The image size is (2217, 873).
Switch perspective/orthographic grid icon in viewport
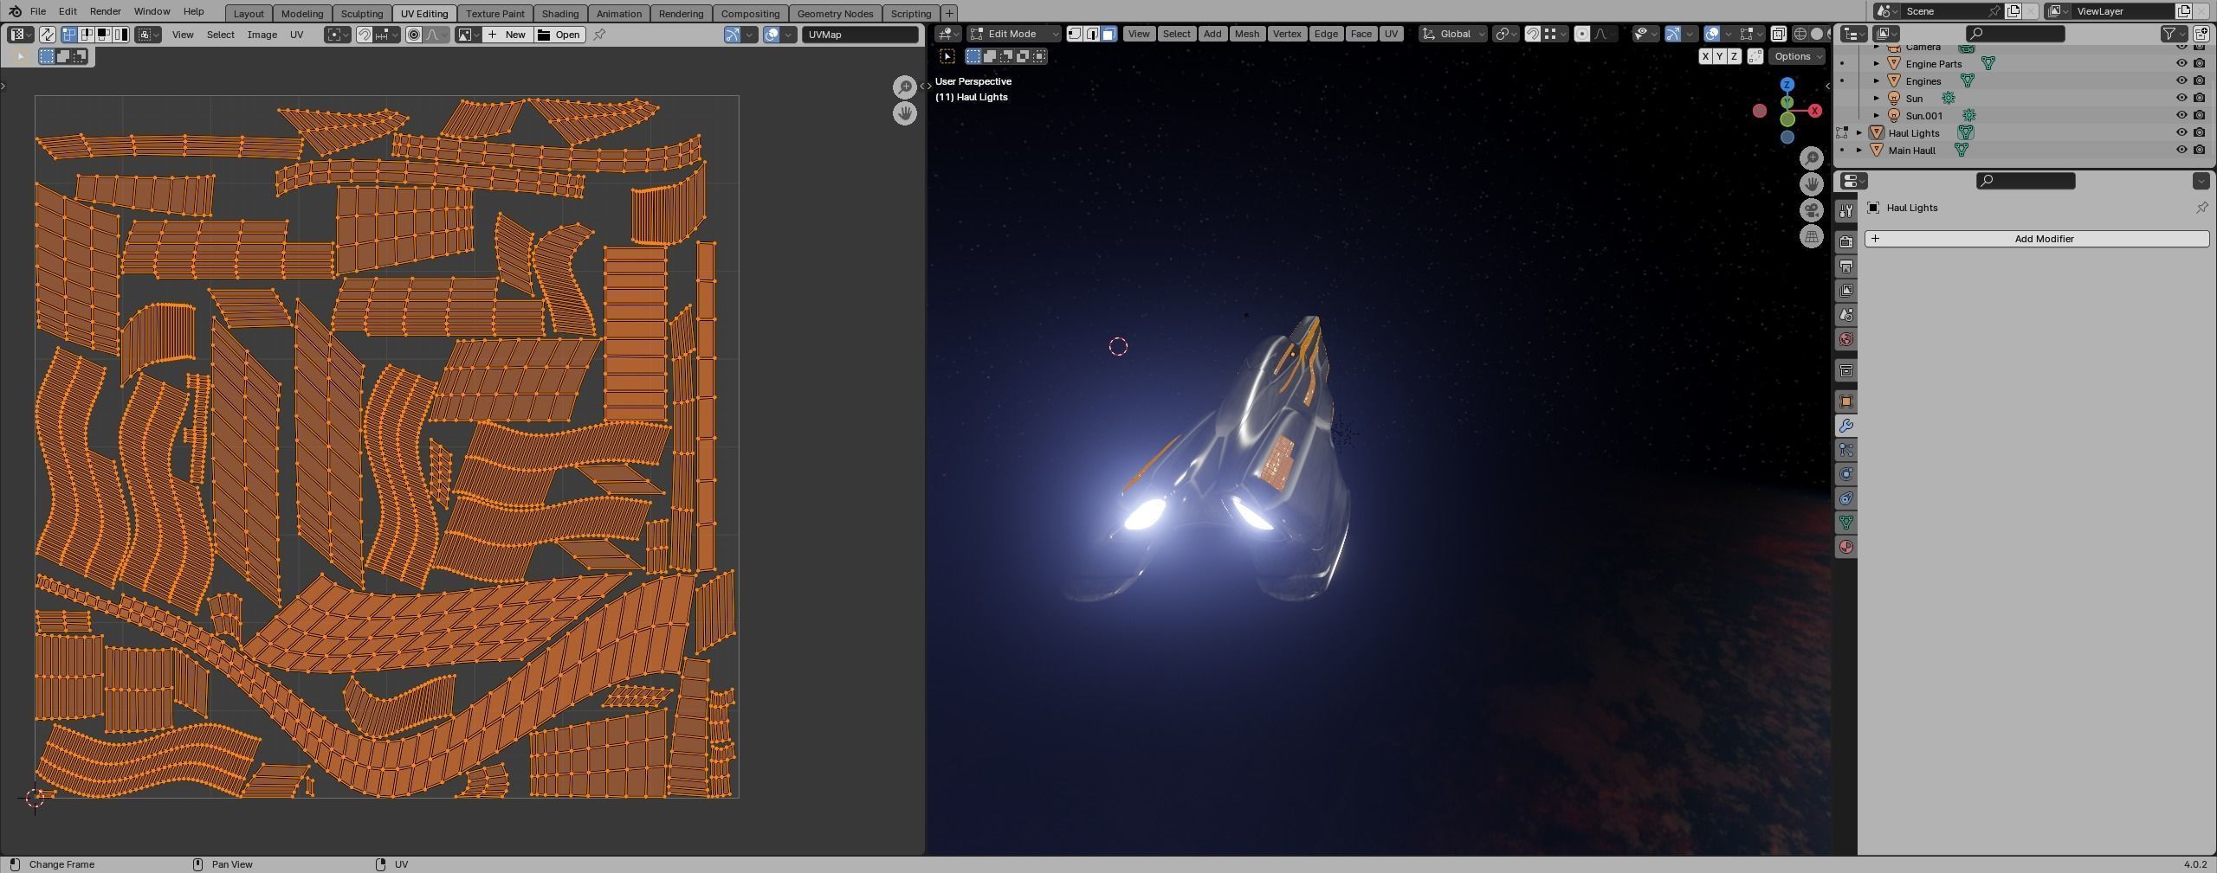(1811, 236)
